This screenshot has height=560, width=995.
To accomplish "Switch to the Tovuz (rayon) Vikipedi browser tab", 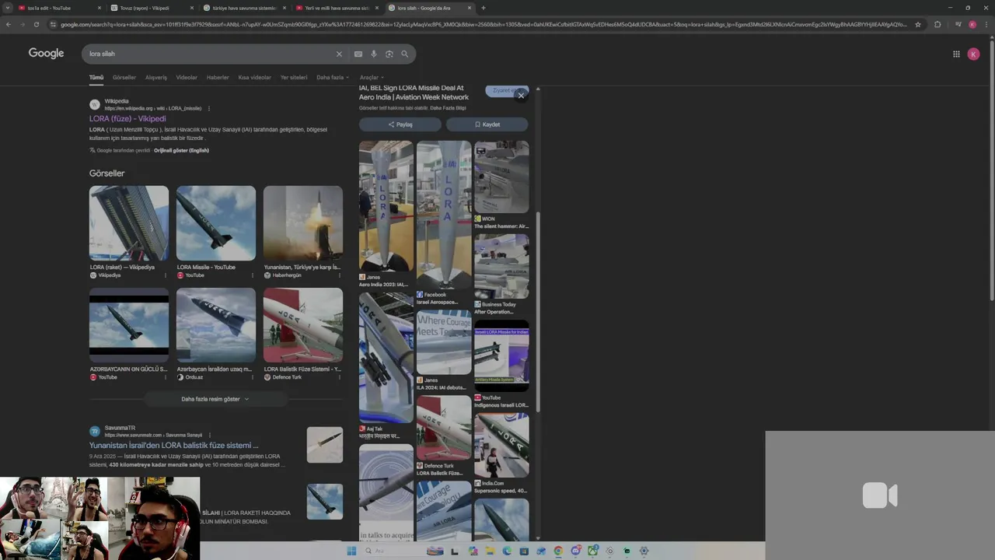I will (152, 8).
